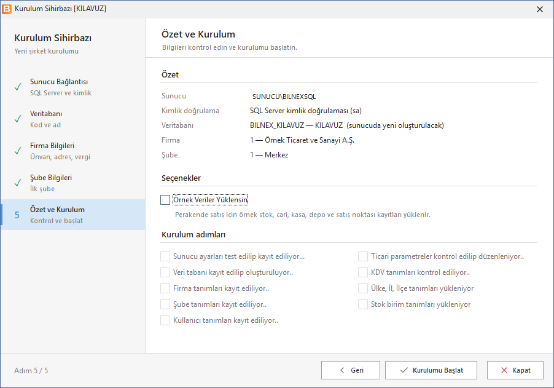Image resolution: width=554 pixels, height=388 pixels.
Task: Click the Kimlik doğrulama field label
Action: click(x=190, y=111)
